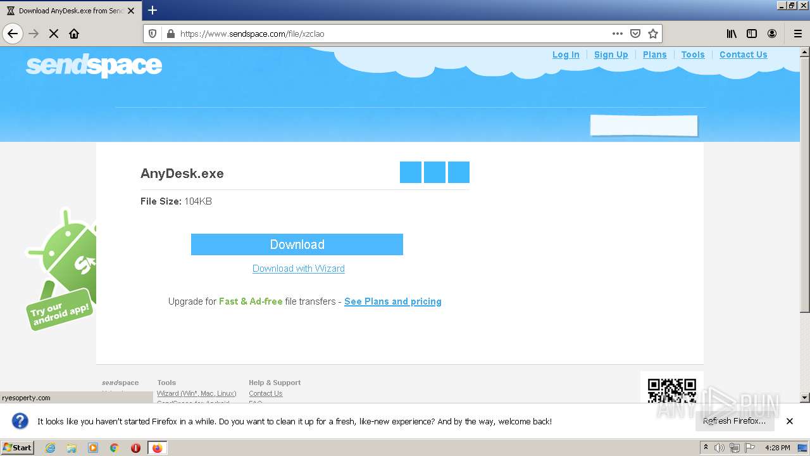This screenshot has width=810, height=456.
Task: Open the Log In link
Action: pos(566,54)
